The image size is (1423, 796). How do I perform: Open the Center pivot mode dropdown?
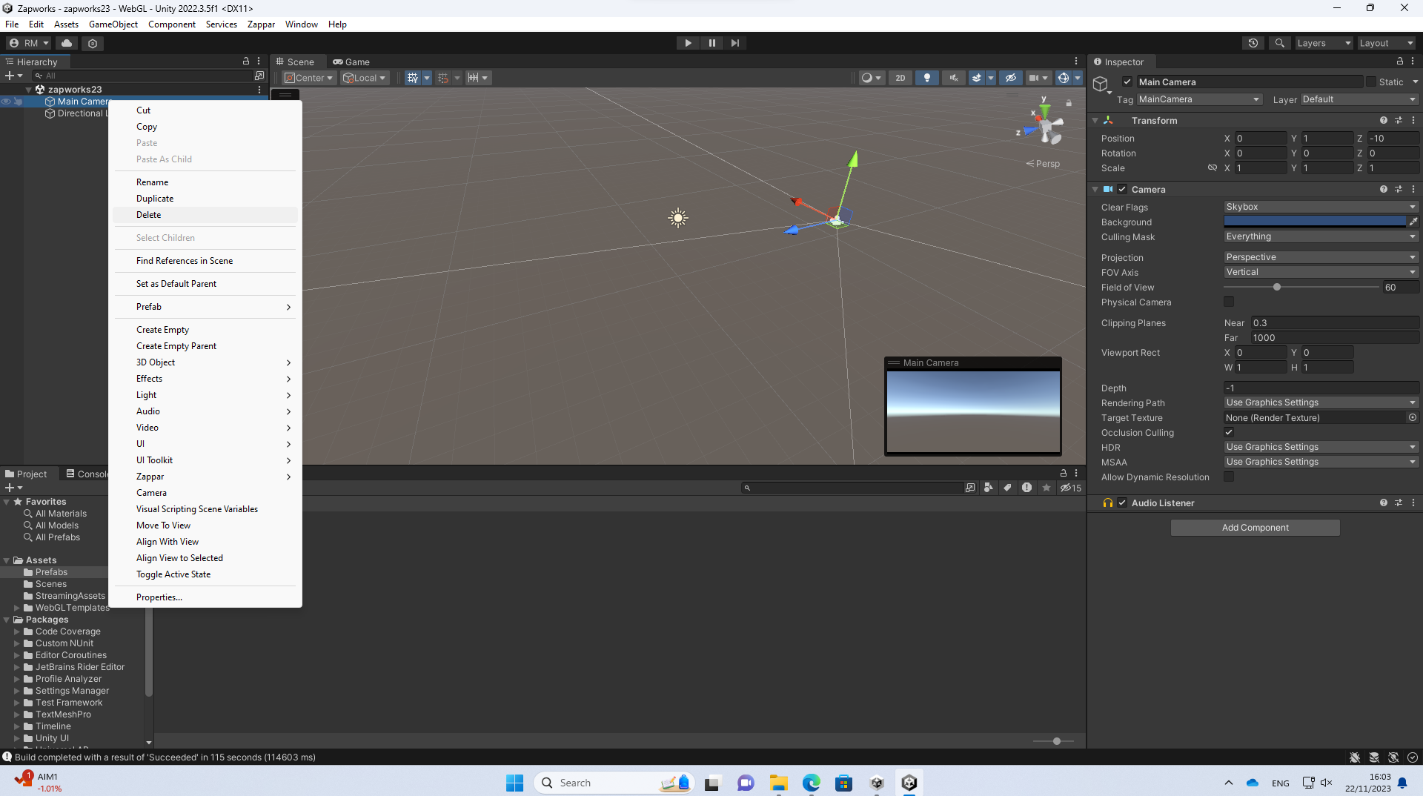click(309, 78)
